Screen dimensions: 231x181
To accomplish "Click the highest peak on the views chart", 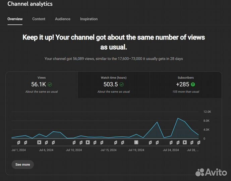I will pyautogui.click(x=178, y=118).
